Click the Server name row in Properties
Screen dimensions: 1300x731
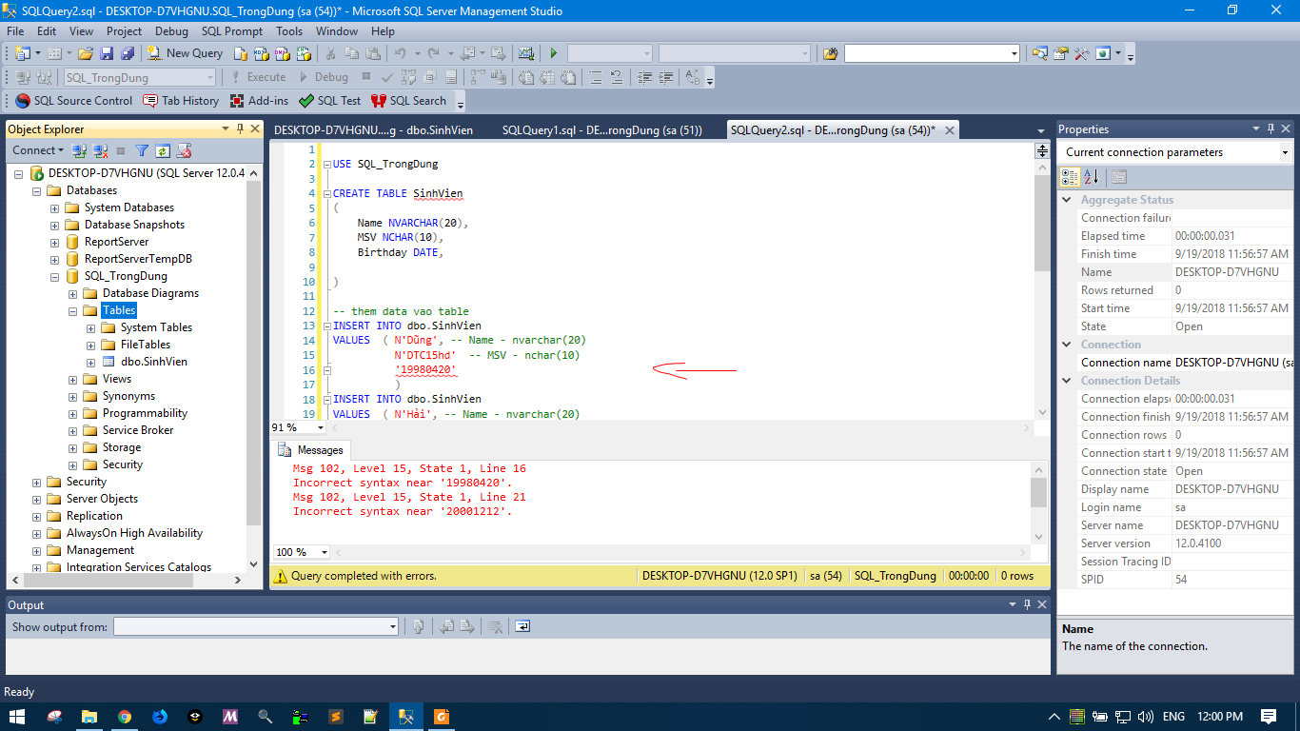click(x=1175, y=525)
